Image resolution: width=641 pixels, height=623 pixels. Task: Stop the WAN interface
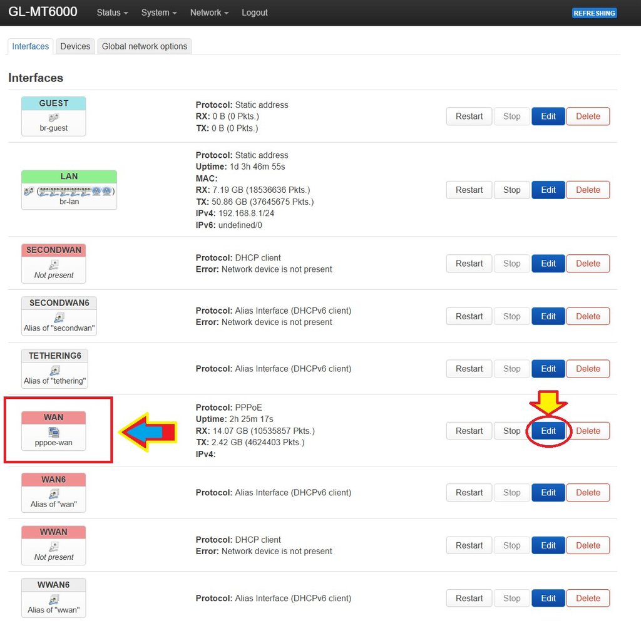coord(511,431)
